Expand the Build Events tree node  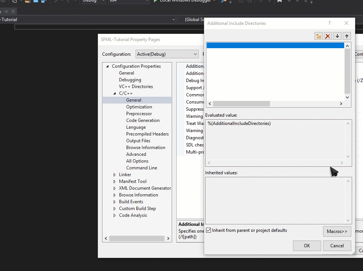tap(114, 202)
